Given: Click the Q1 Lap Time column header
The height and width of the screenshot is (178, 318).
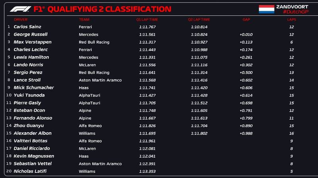Looking at the screenshot, I should point(146,19).
